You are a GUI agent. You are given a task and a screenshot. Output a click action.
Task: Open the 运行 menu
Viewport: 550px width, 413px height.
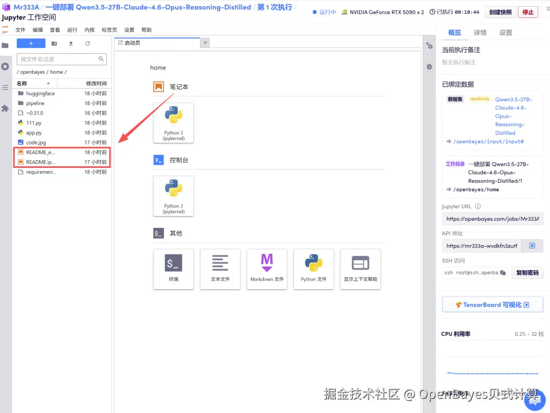72,30
